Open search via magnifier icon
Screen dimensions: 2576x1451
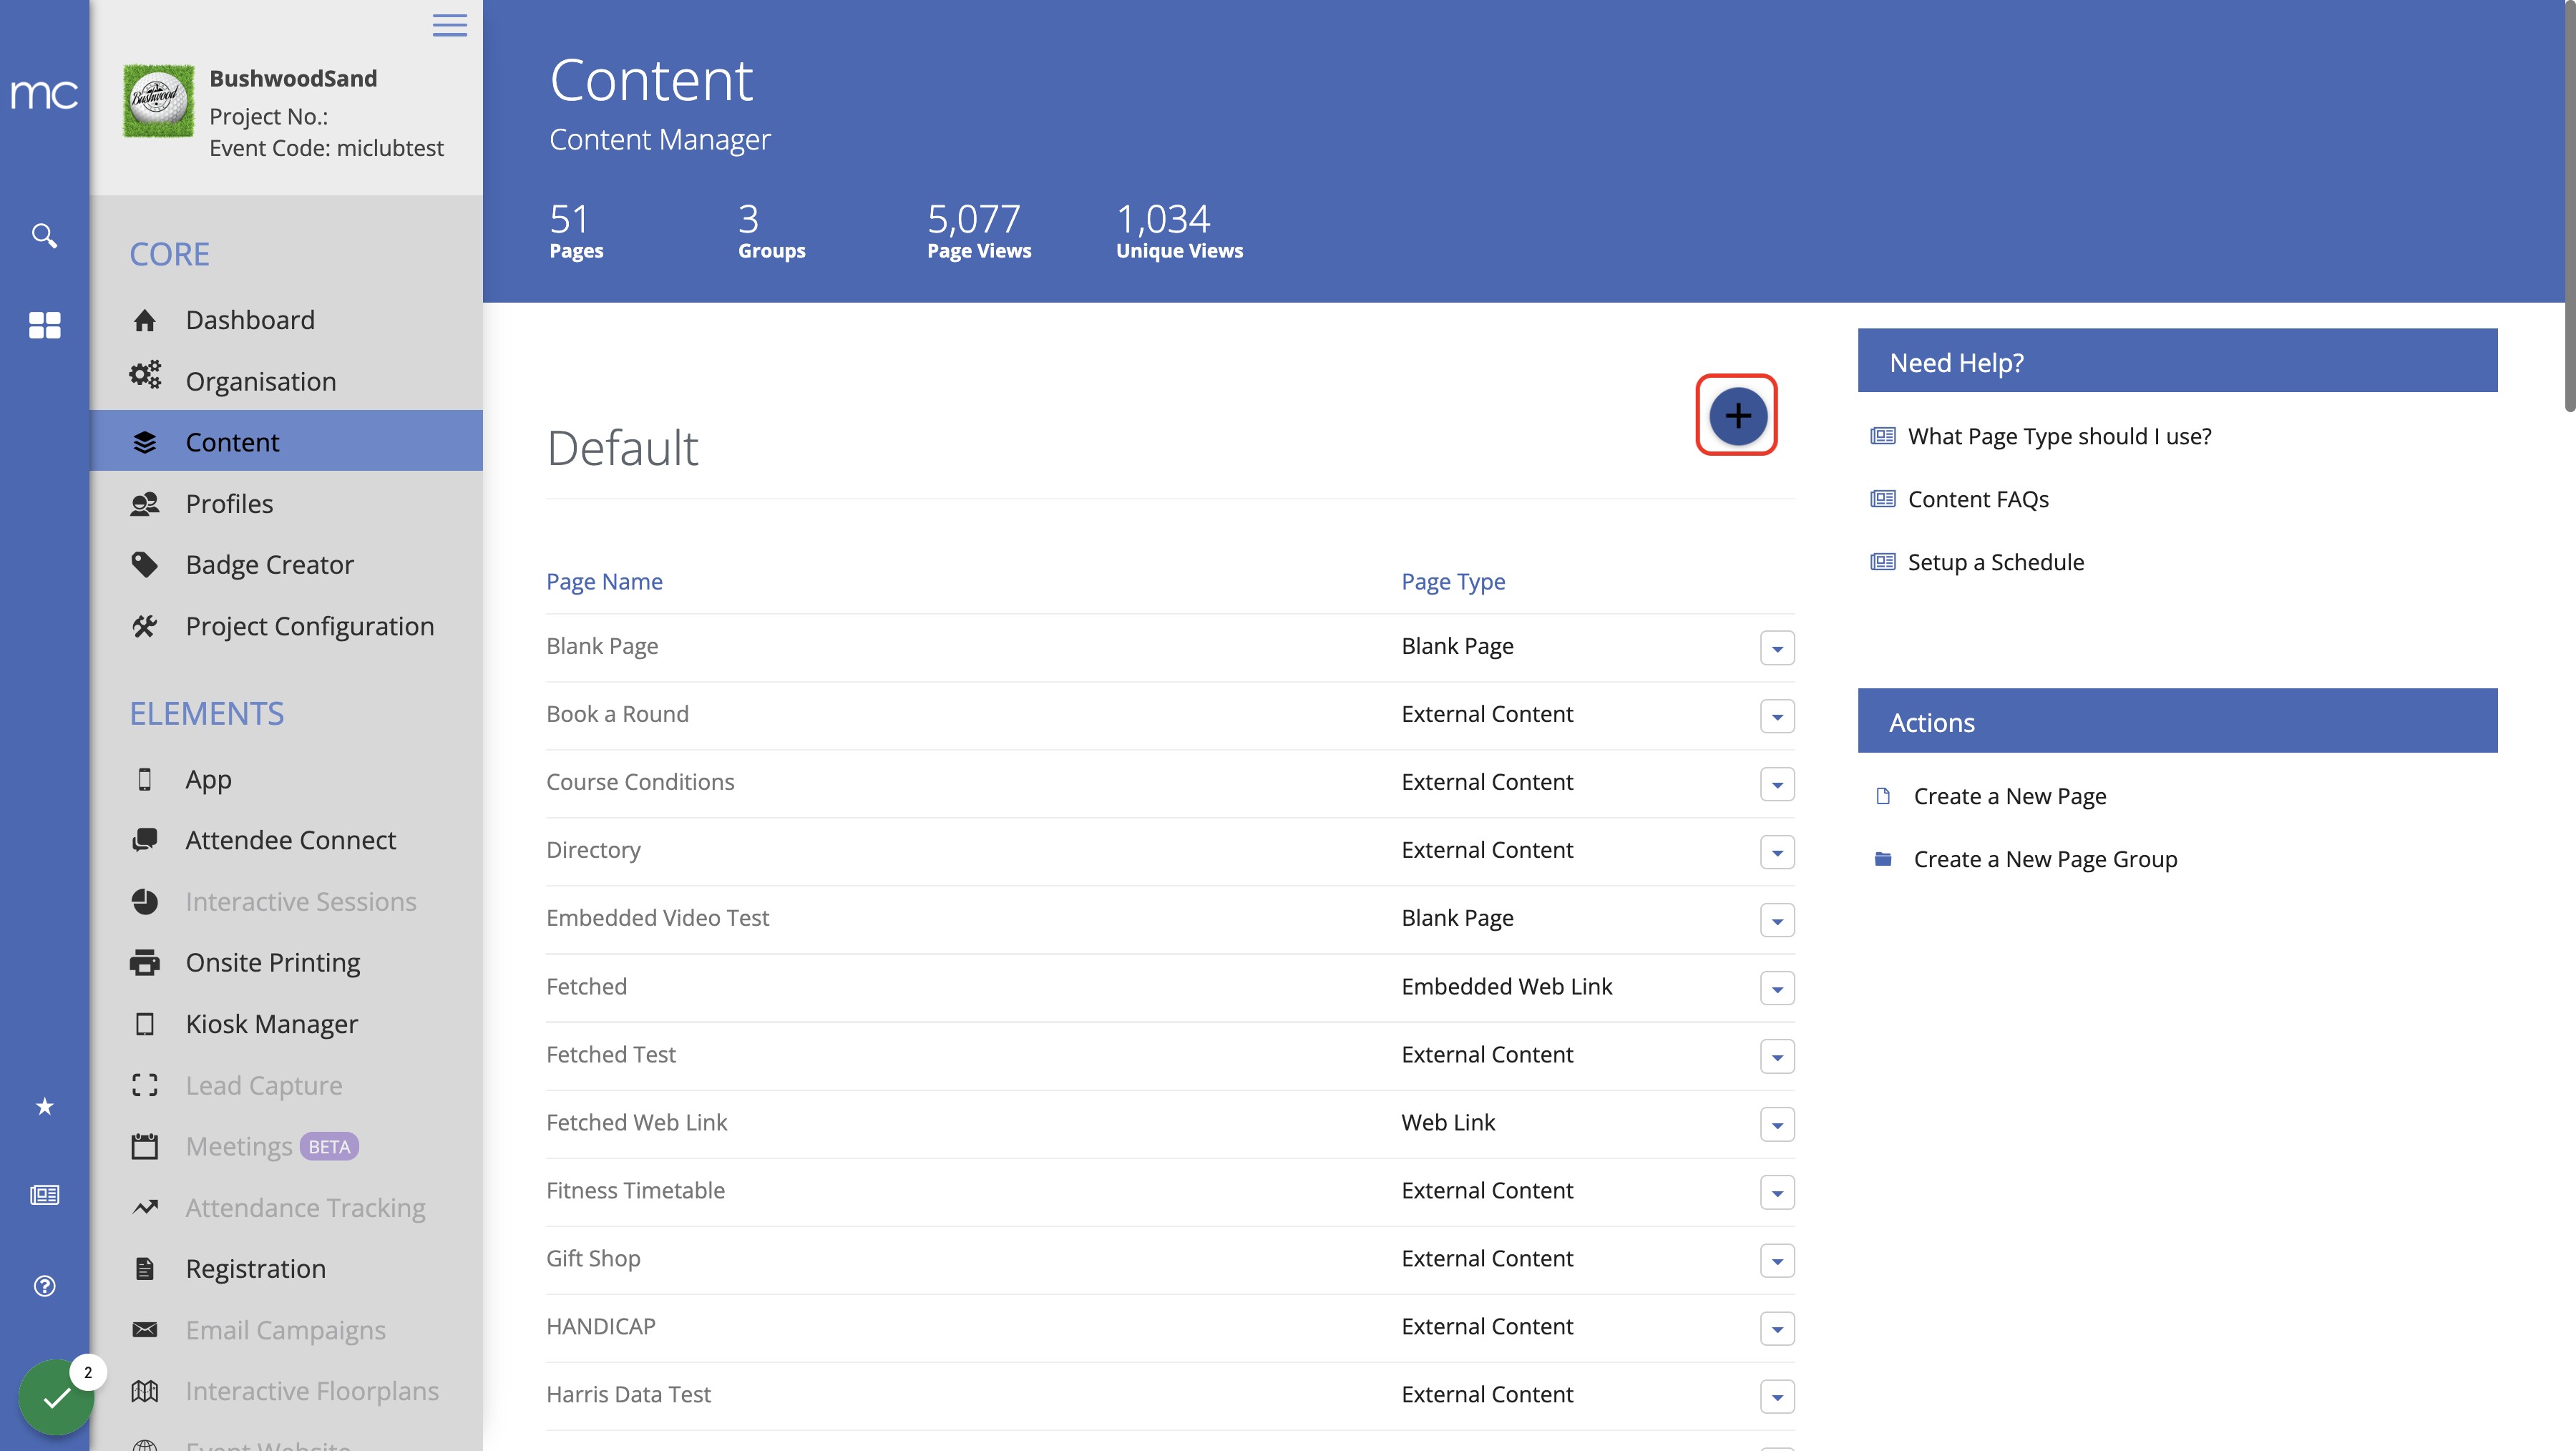point(44,236)
